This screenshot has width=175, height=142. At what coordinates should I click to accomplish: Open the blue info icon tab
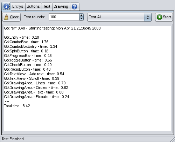click(6, 6)
